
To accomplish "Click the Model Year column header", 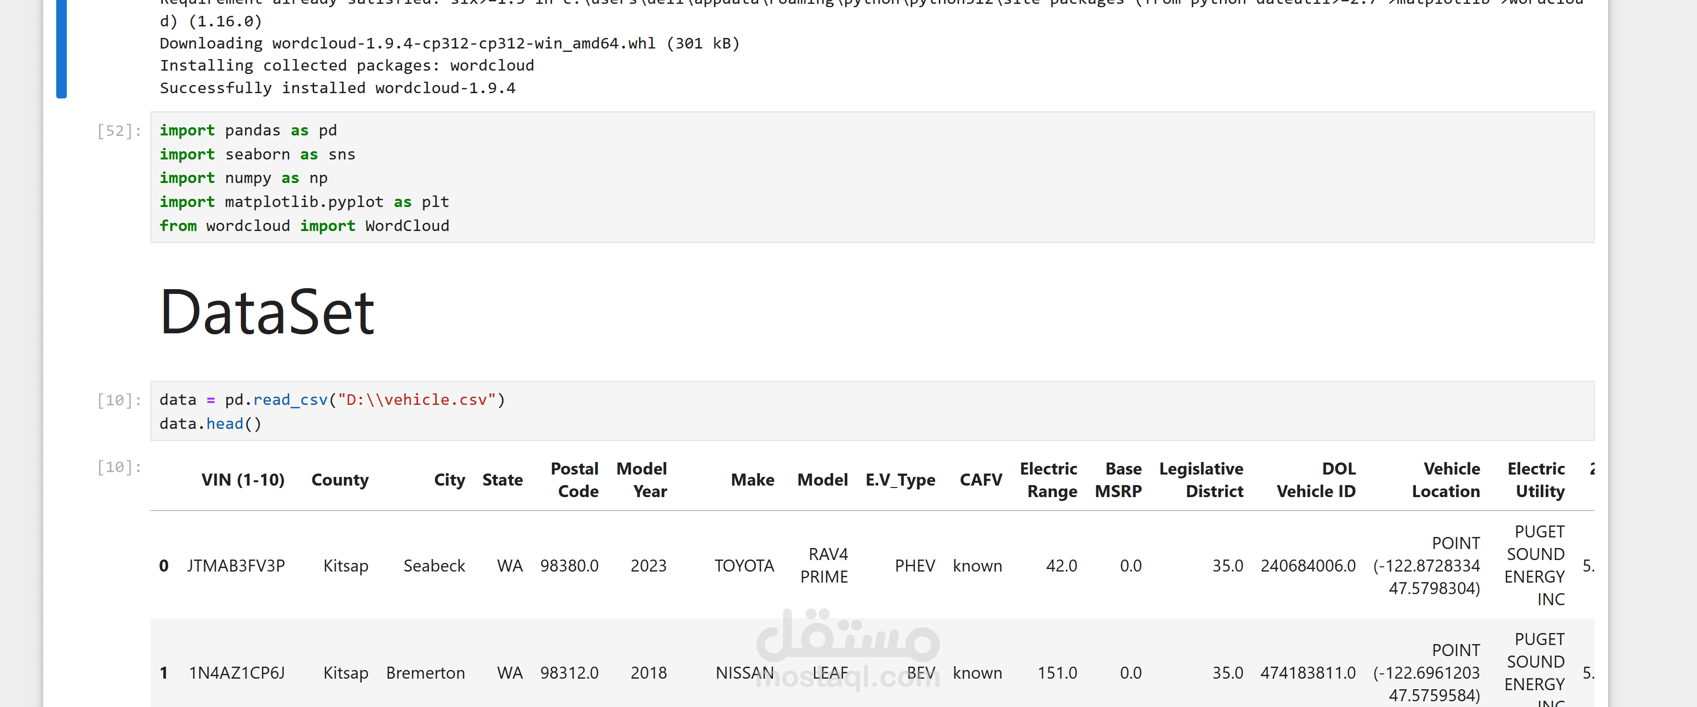I will tap(641, 480).
